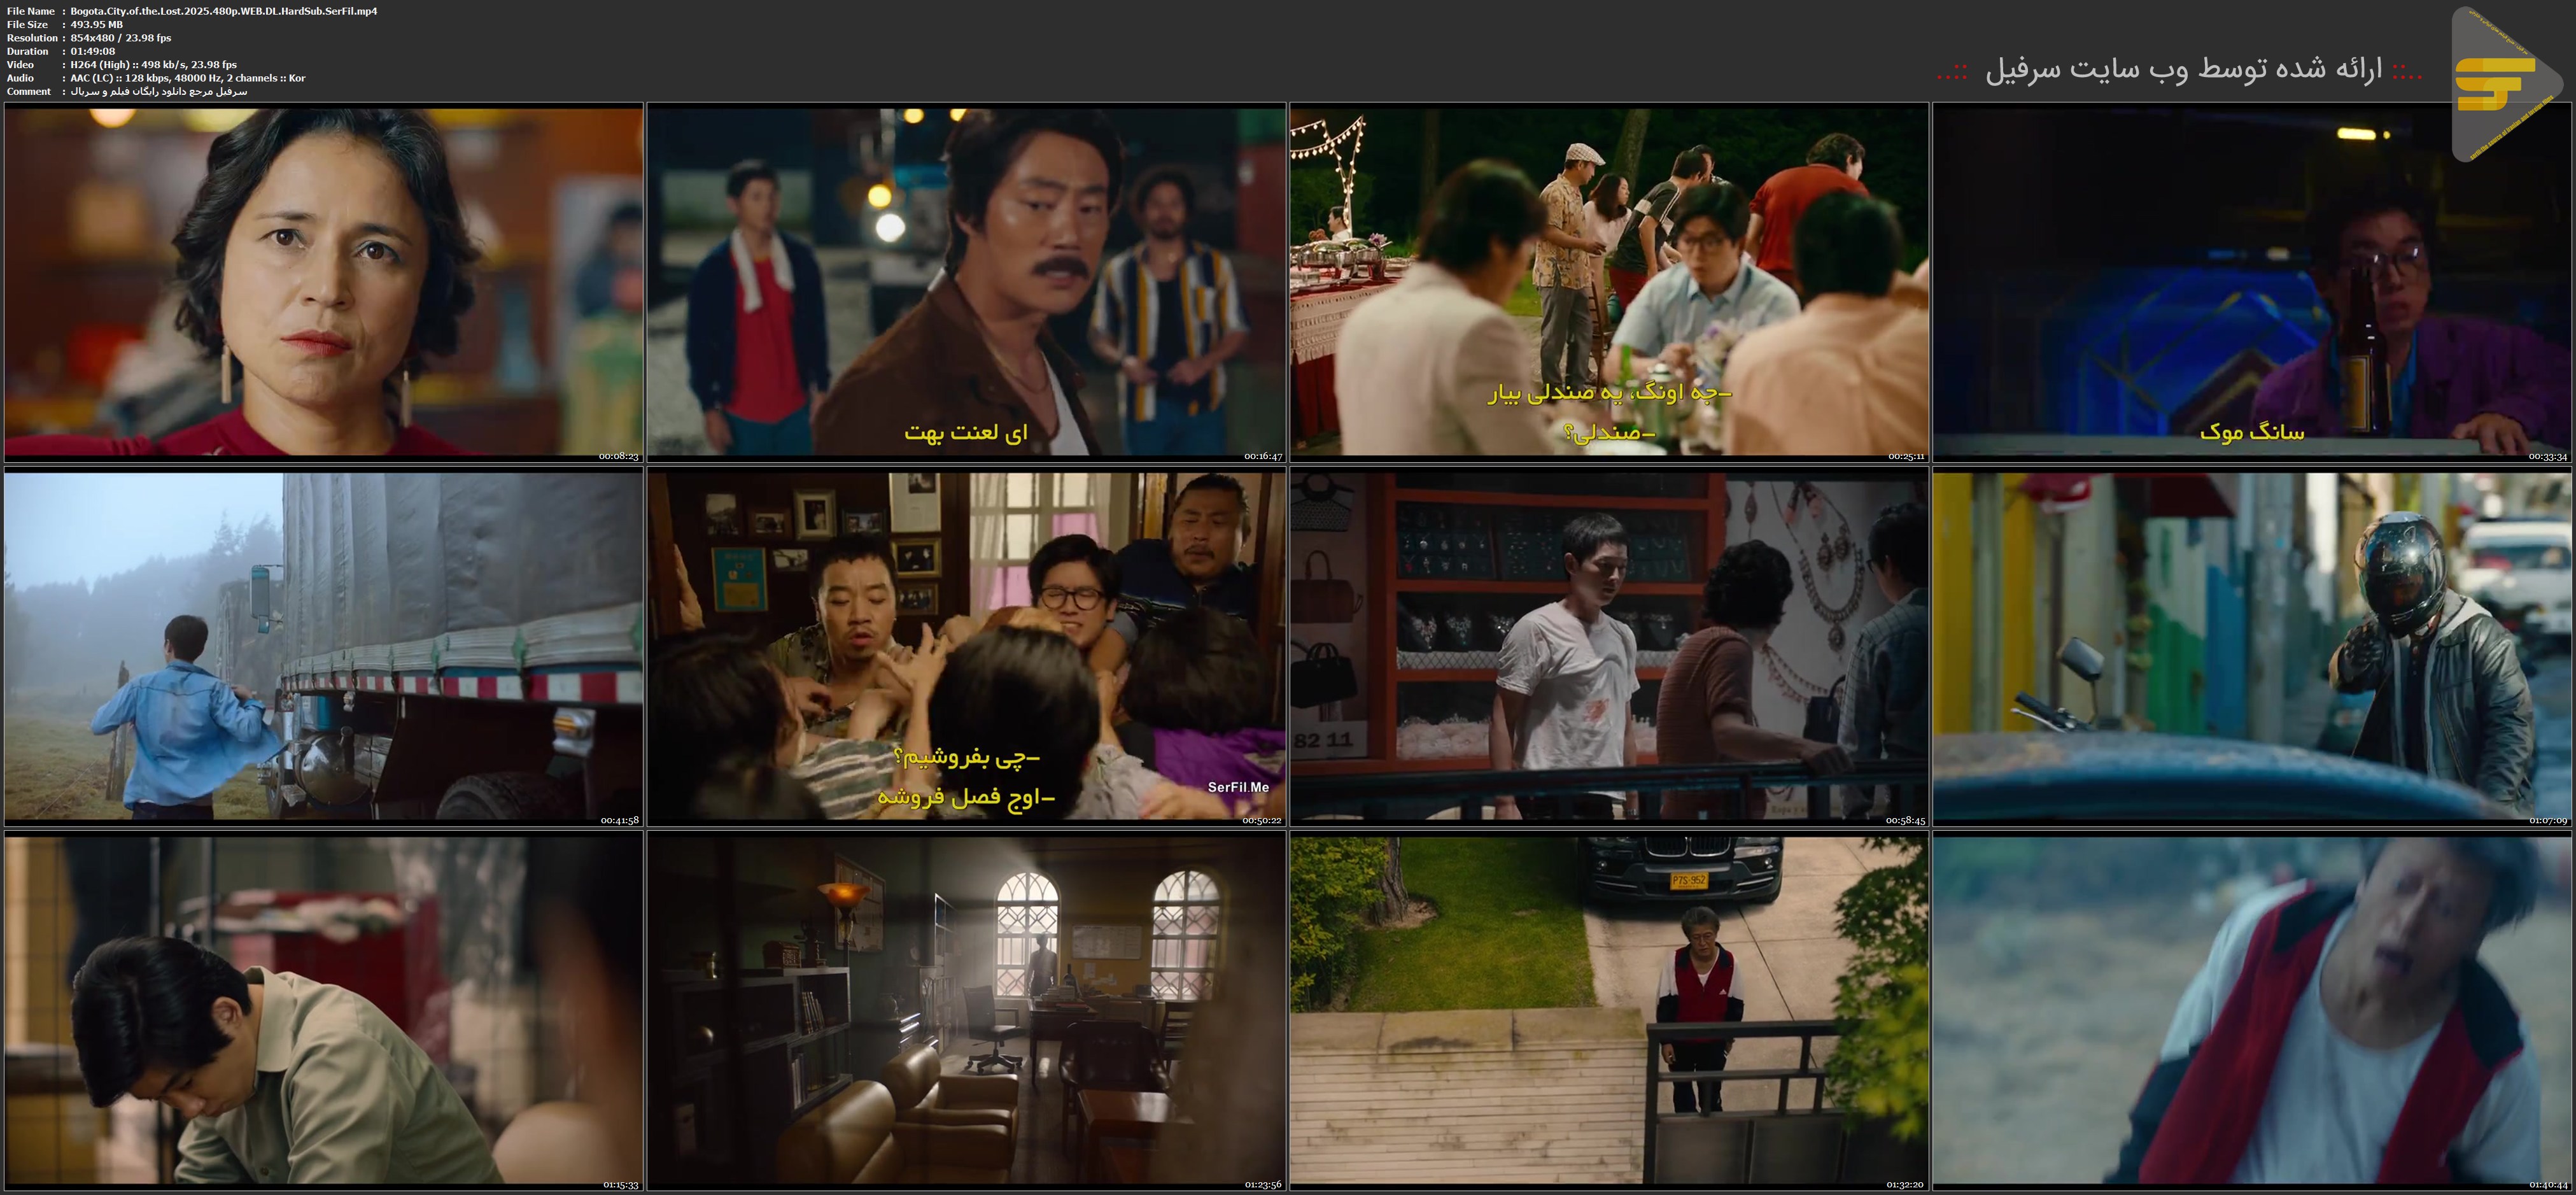Open thumbnail of woman with earrings at 00:08:23
2576x1195 pixels.
coord(323,283)
